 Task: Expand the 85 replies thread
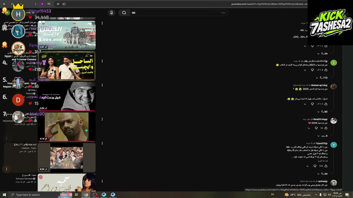[x=322, y=112]
